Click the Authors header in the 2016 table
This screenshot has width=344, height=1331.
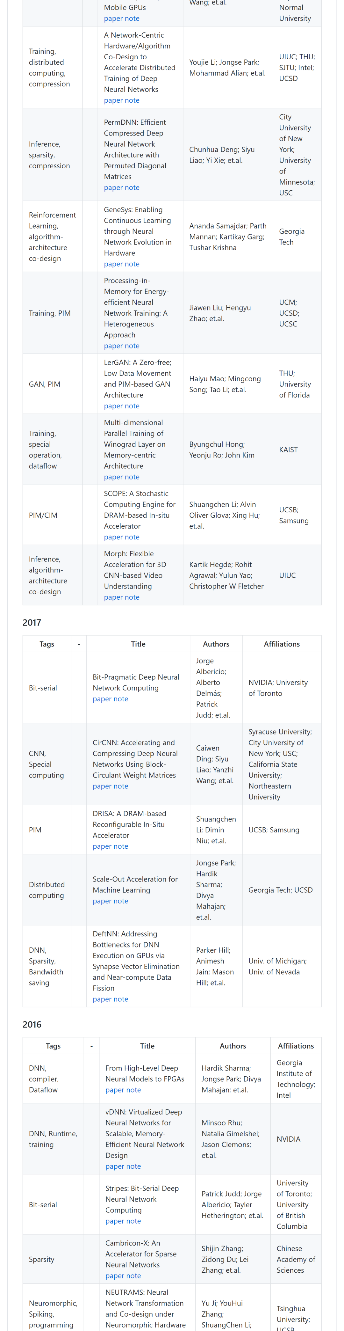tap(233, 1046)
